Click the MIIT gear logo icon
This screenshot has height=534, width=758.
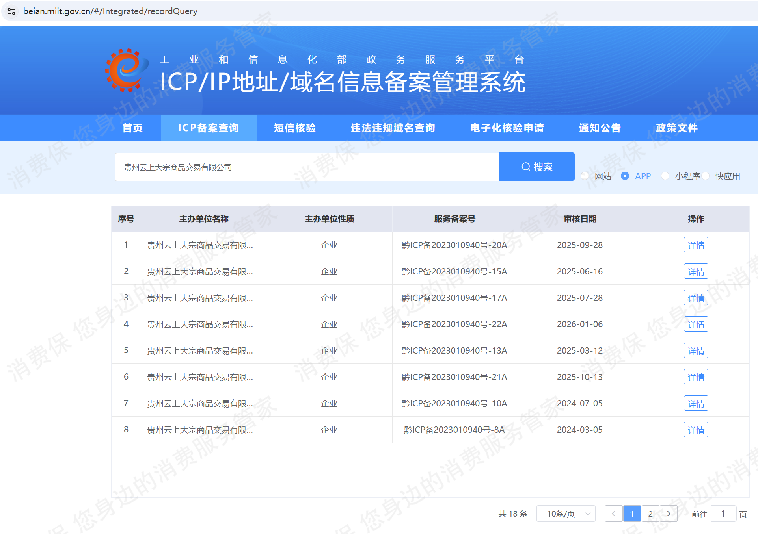pos(126,71)
